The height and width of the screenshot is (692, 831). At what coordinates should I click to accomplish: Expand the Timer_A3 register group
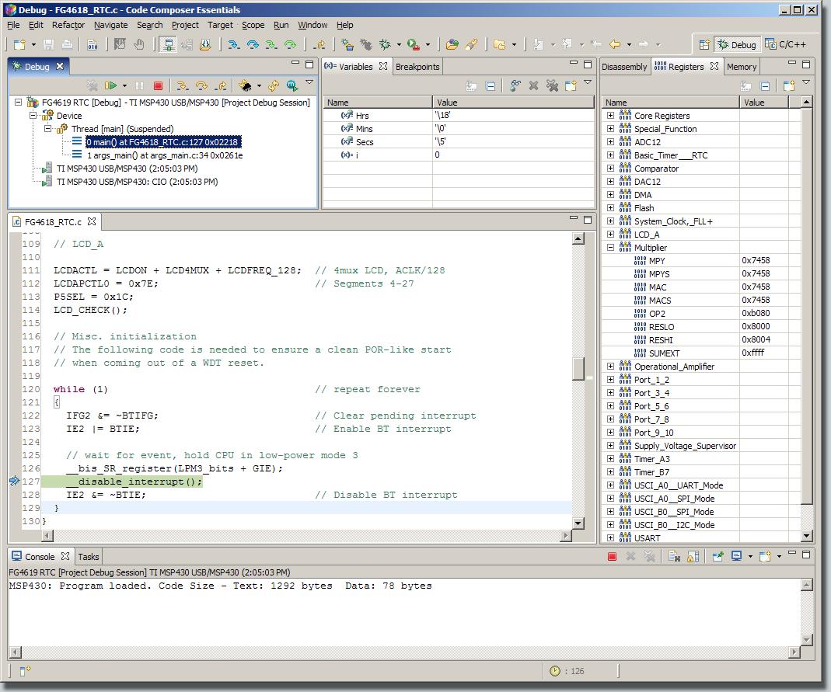point(610,459)
